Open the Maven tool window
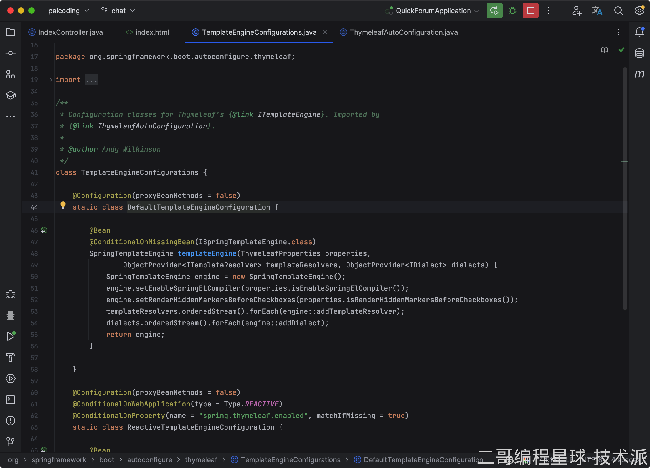This screenshot has height=468, width=650. [639, 74]
